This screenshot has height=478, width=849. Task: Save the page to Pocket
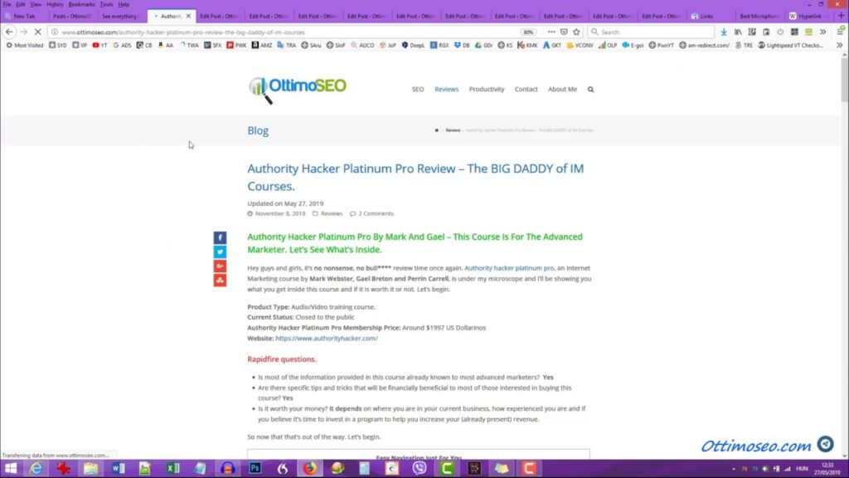[x=564, y=32]
